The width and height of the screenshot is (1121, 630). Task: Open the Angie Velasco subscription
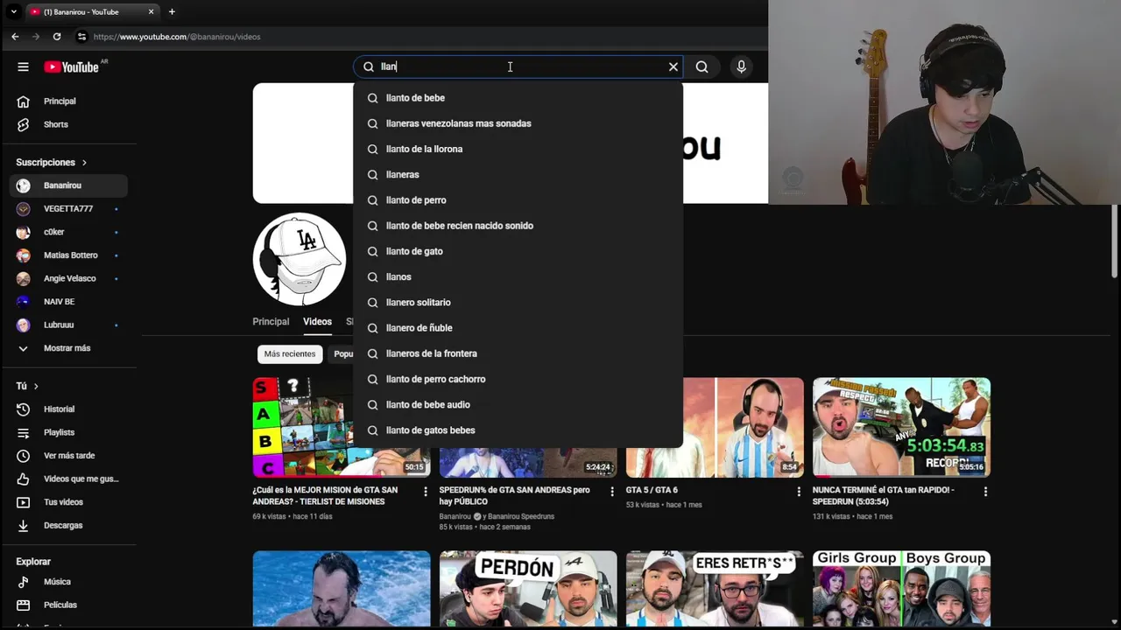pyautogui.click(x=69, y=278)
